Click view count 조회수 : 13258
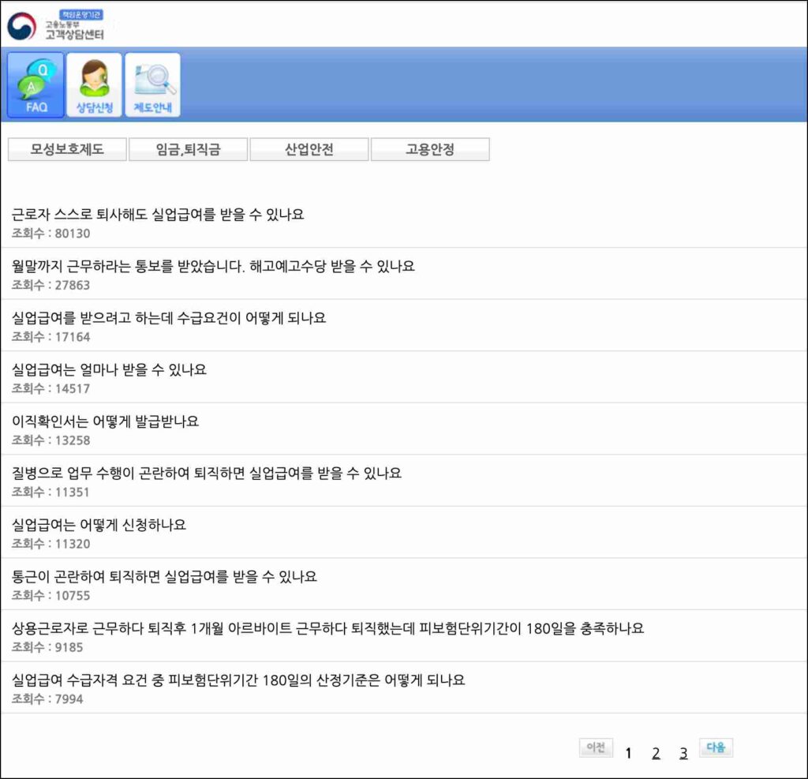Screen dimensions: 808x779 pyautogui.click(x=51, y=440)
